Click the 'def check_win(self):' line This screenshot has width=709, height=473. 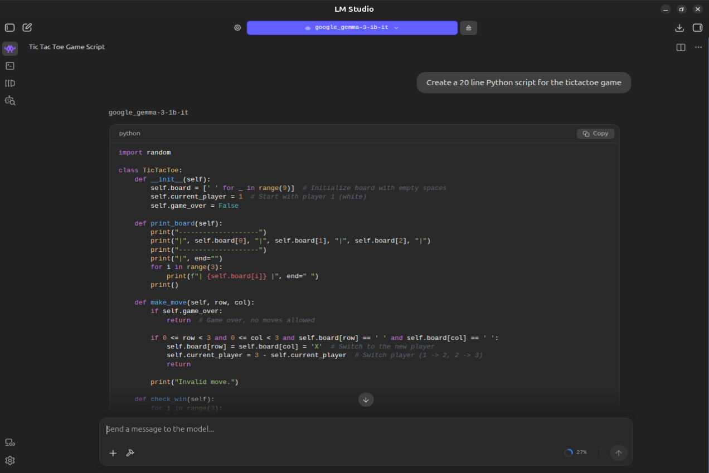pyautogui.click(x=174, y=399)
